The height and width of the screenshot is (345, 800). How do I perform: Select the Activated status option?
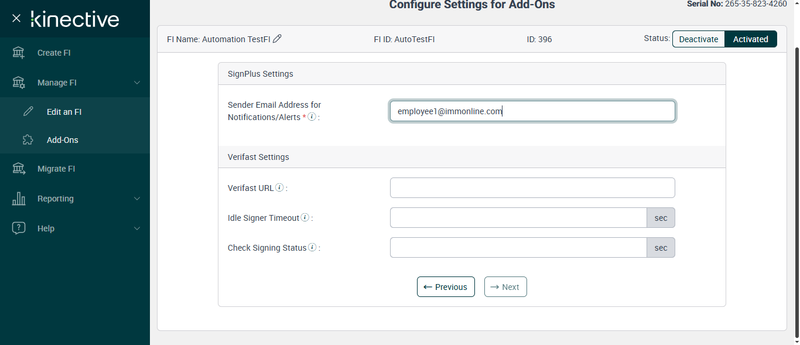pos(751,39)
